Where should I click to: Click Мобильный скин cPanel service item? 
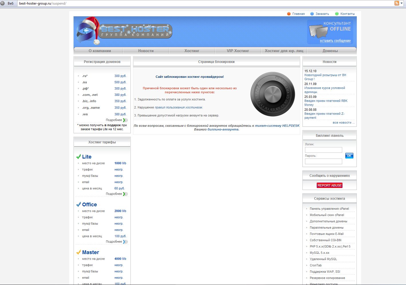coord(327,215)
